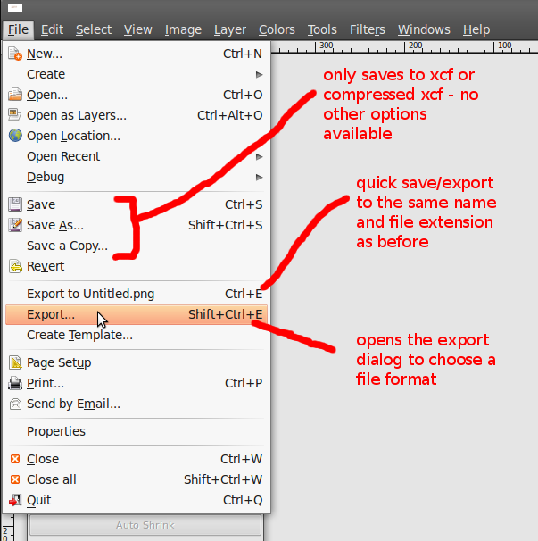Open the Layer menu

(x=230, y=29)
